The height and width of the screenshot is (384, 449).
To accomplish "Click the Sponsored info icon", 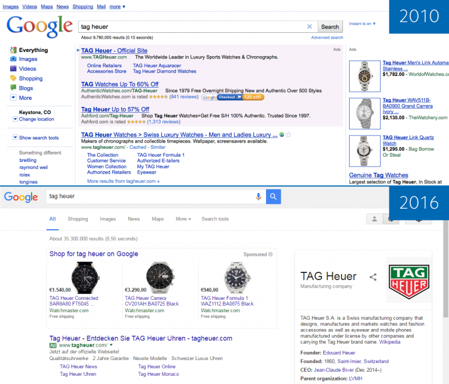I will tap(271, 254).
